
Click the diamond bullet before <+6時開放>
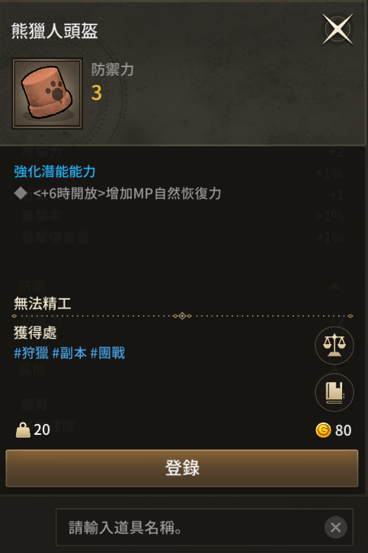click(x=21, y=193)
